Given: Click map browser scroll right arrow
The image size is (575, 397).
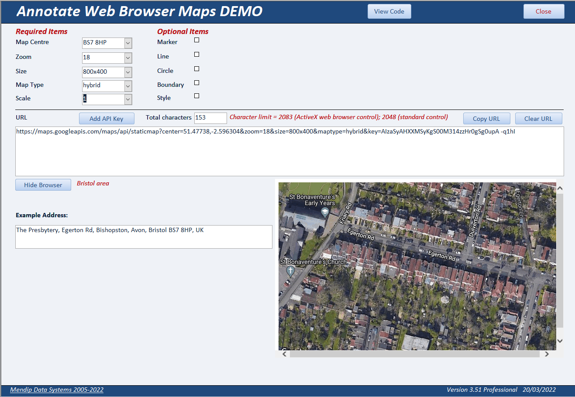Looking at the screenshot, I should [x=547, y=354].
